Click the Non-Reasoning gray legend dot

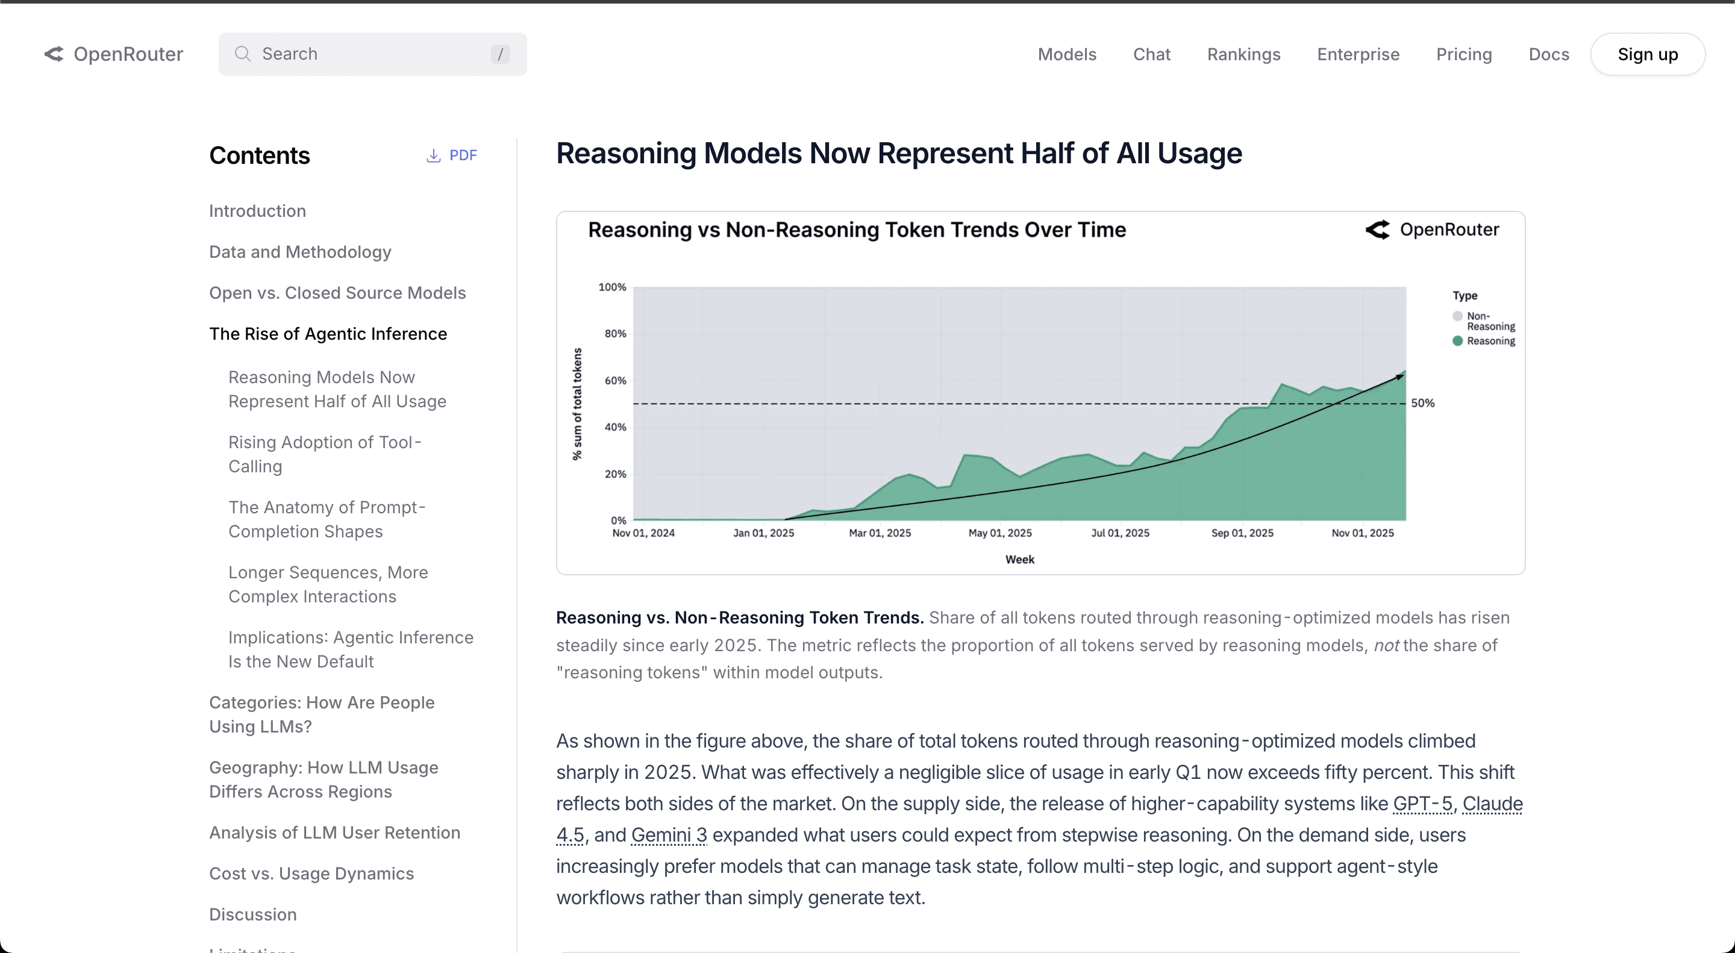(1457, 316)
